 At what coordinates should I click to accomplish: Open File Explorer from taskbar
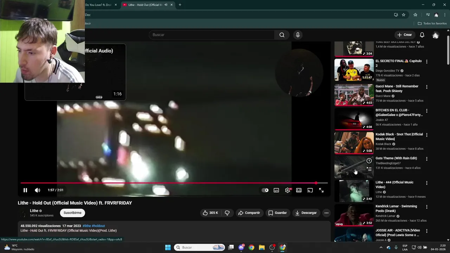[262, 247]
